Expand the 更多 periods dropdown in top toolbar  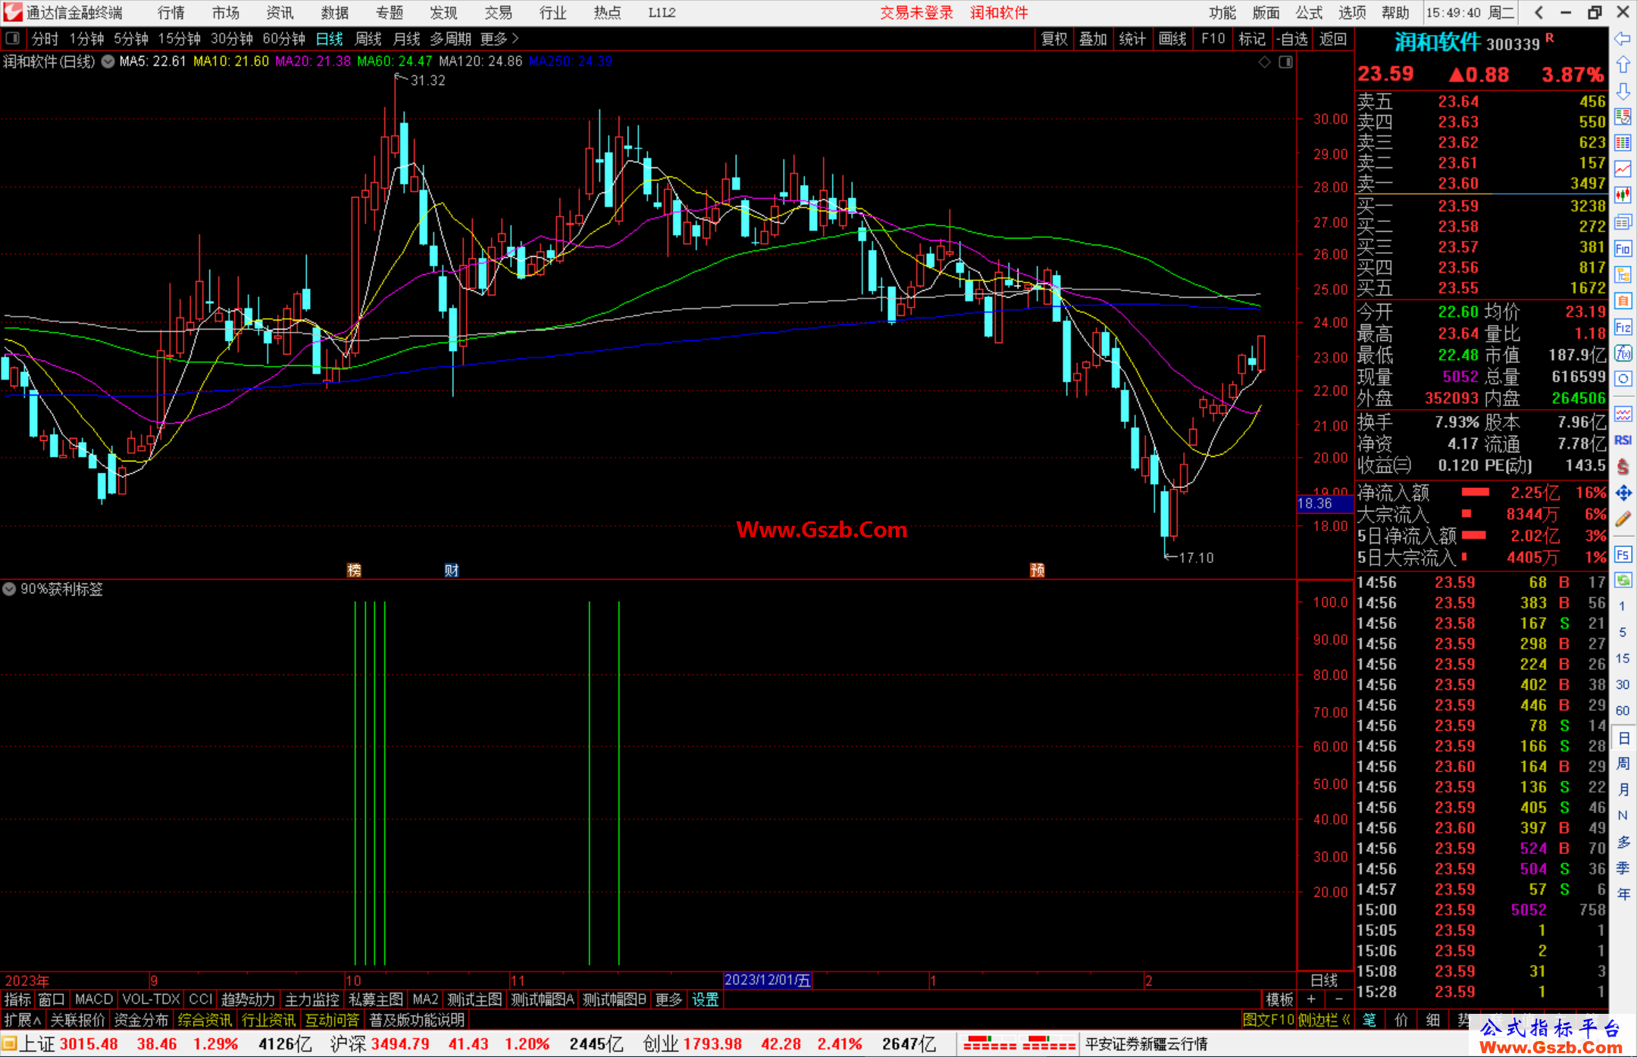click(x=499, y=39)
